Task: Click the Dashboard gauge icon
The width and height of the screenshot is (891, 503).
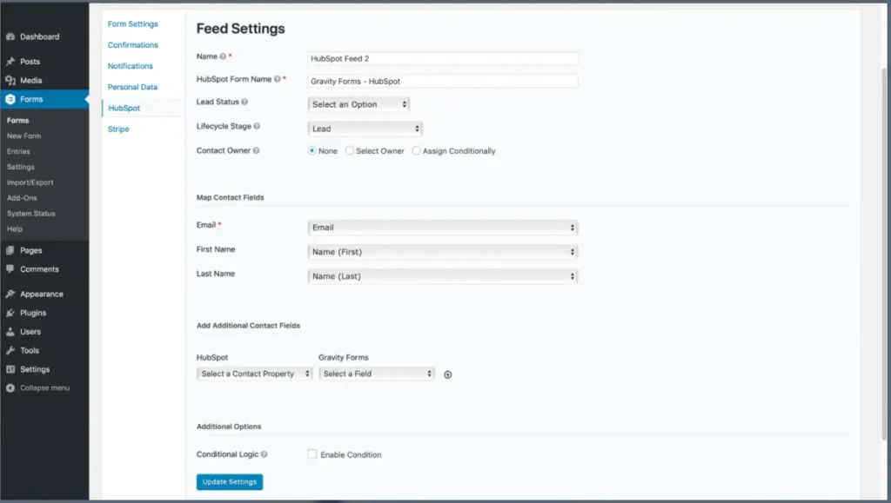Action: (x=10, y=36)
